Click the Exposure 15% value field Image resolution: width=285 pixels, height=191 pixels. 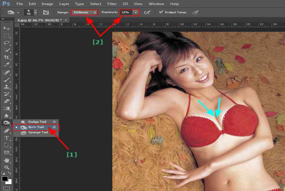click(126, 12)
